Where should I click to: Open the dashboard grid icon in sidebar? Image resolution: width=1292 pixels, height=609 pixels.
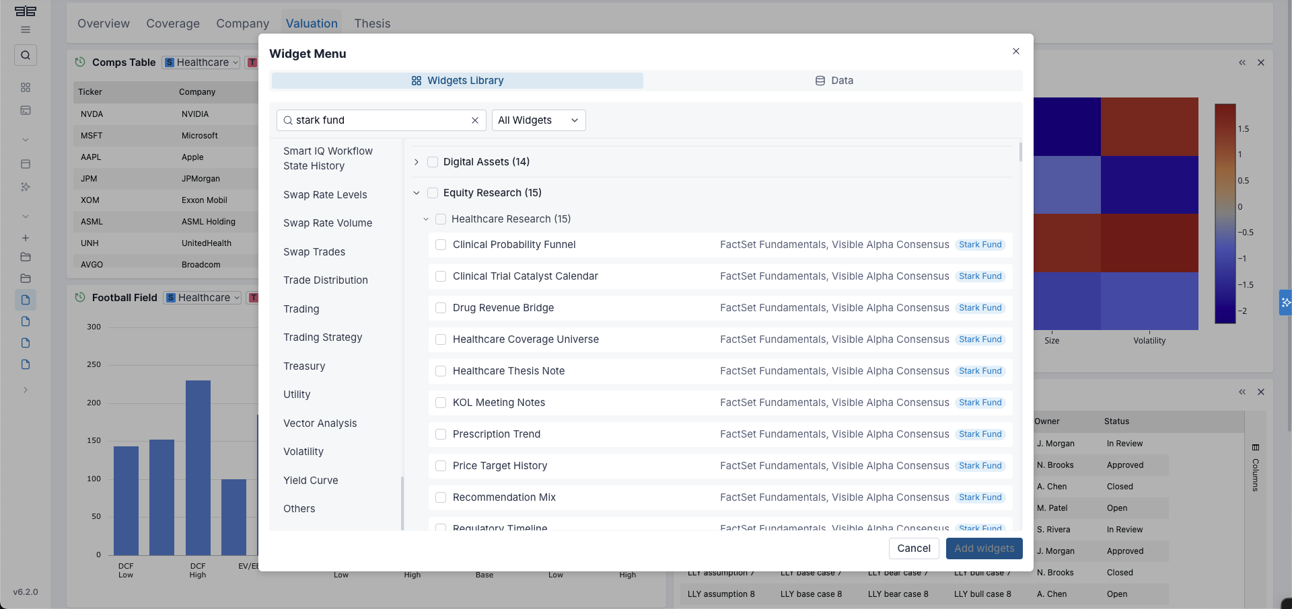pos(26,87)
